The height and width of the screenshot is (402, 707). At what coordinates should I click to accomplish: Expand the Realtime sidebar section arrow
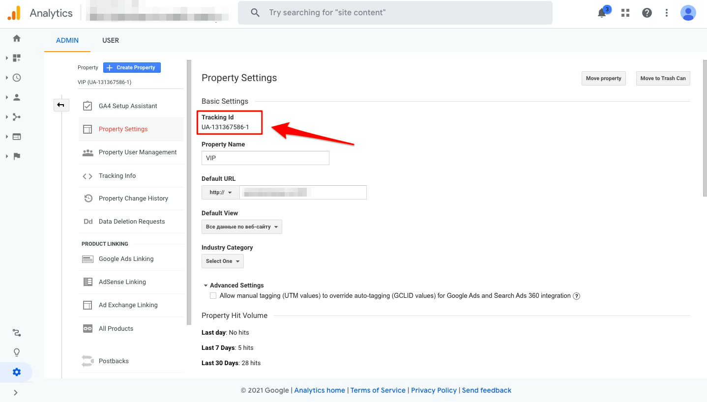pyautogui.click(x=7, y=78)
